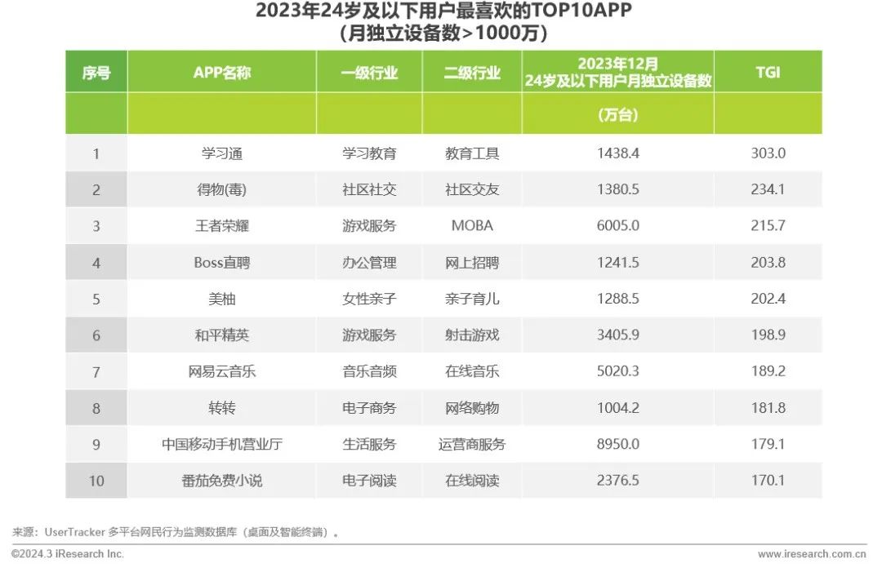Viewport: 882px width, 568px height.
Task: Click 番茄免费小说 in the list
Action: coord(221,481)
